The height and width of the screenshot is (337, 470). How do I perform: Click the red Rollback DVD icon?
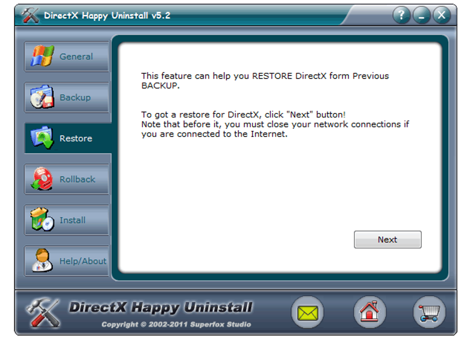pyautogui.click(x=42, y=179)
